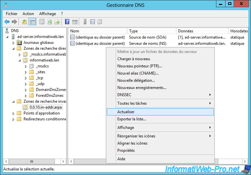The height and width of the screenshot is (175, 251).
Task: Click the Journaux globaux log icon
Action: 19,43
